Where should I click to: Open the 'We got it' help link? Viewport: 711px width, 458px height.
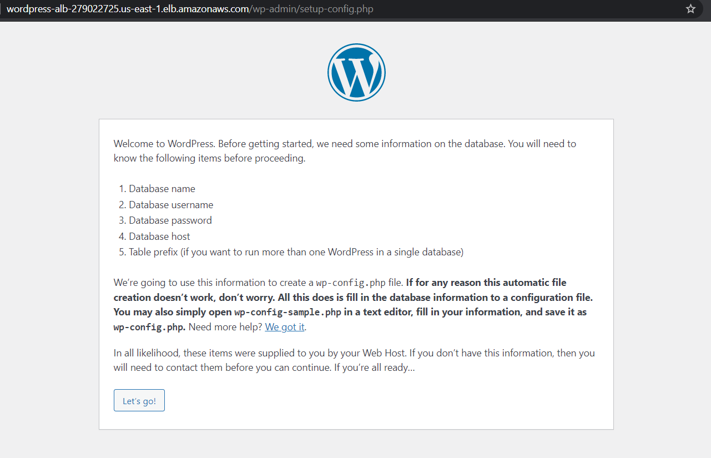(285, 327)
